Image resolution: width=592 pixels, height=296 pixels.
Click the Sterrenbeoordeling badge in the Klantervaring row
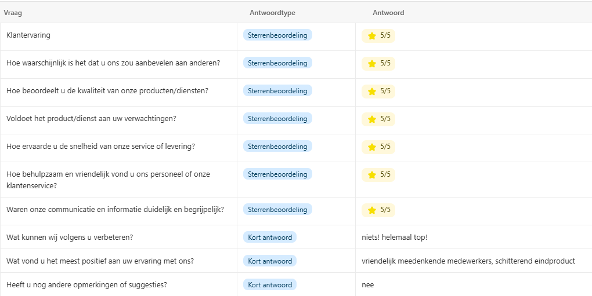tap(277, 35)
